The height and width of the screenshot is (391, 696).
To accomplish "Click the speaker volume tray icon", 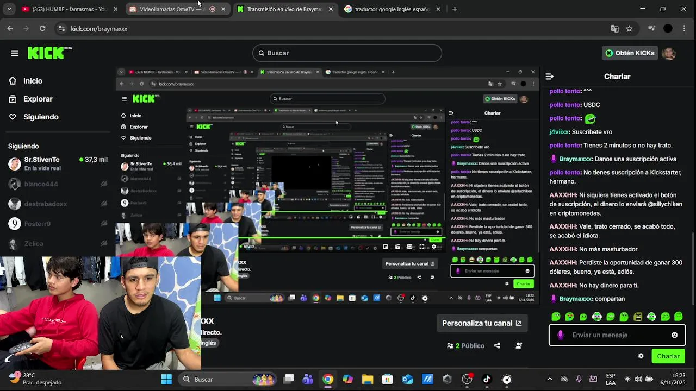I will (638, 379).
